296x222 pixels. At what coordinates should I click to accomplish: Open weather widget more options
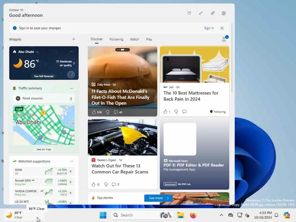(x=71, y=51)
